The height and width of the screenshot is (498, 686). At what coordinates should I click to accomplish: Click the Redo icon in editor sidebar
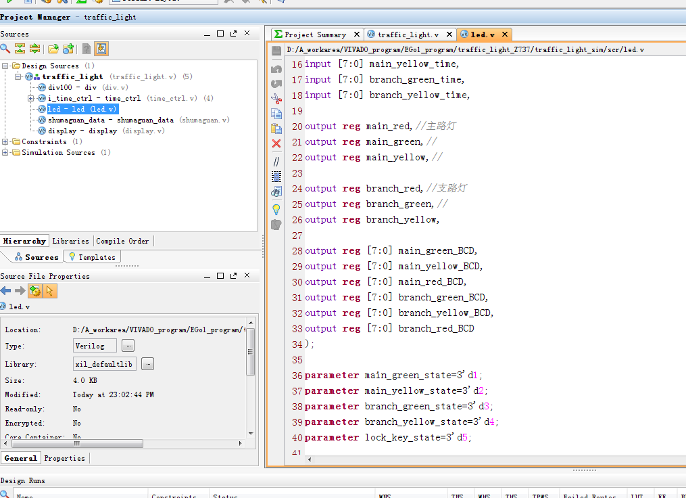pyautogui.click(x=276, y=84)
